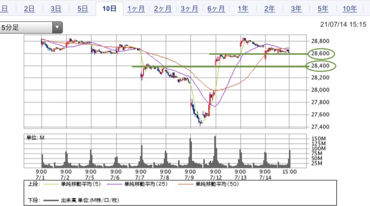The height and width of the screenshot is (206, 370).
Task: Click the 7/1 date axis label
Action: (40, 177)
